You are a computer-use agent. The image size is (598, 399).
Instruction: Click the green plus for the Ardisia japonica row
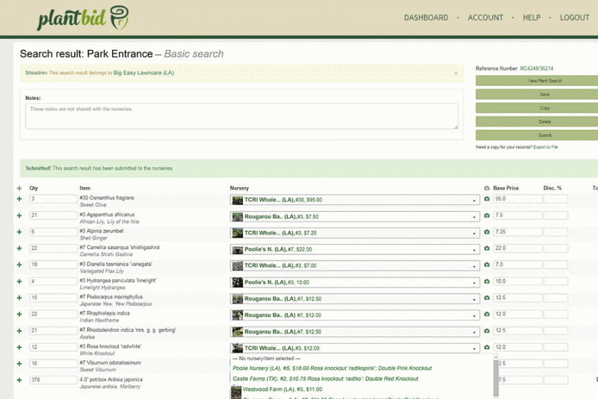[19, 380]
